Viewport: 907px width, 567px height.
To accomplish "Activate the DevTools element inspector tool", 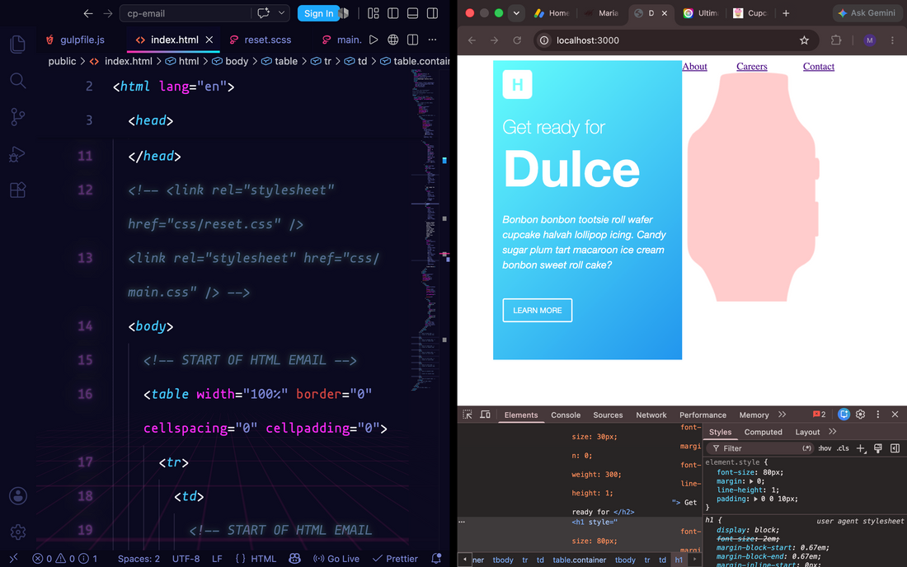I will pos(468,415).
